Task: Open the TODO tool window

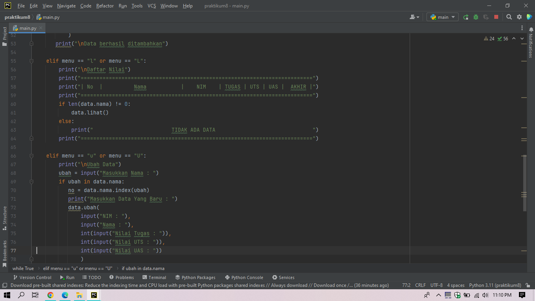Action: click(91, 277)
